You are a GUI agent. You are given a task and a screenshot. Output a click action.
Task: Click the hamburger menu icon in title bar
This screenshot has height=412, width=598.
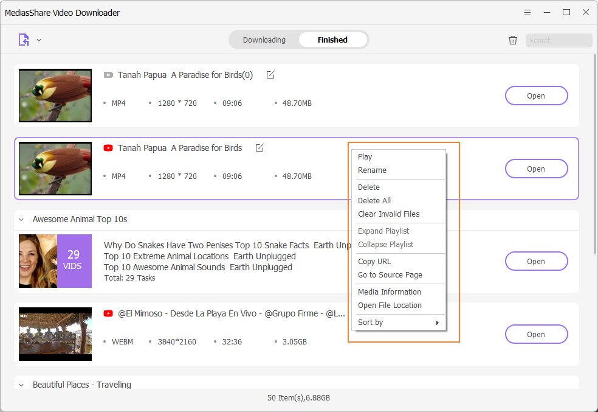point(528,12)
